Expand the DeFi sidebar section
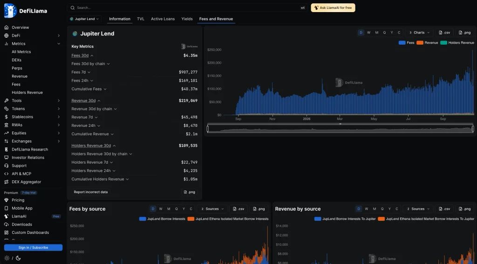The width and height of the screenshot is (477, 264). 59,35
